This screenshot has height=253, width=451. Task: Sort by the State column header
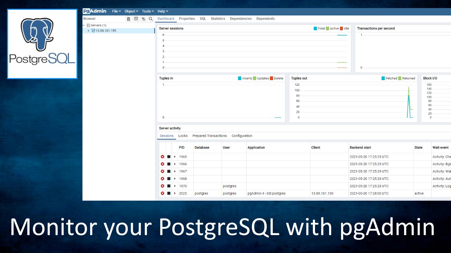[x=422, y=148]
